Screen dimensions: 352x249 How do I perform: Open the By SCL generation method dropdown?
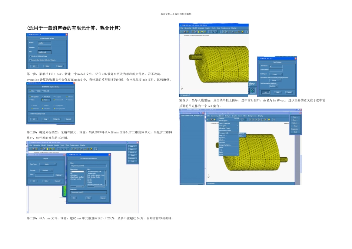coord(274,86)
